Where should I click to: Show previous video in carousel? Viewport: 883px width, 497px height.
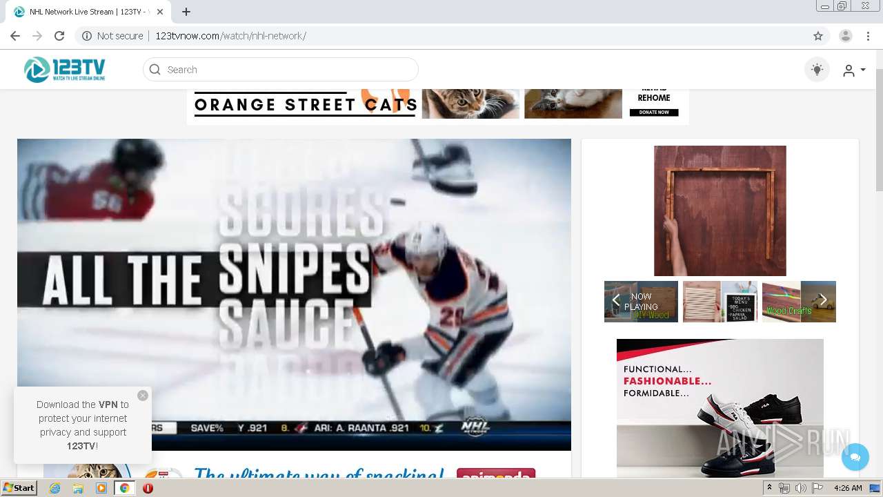tap(615, 300)
